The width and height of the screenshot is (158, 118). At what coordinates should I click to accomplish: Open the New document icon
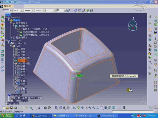pos(4,108)
